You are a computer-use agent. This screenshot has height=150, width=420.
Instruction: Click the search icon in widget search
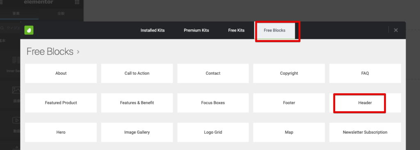point(2,28)
